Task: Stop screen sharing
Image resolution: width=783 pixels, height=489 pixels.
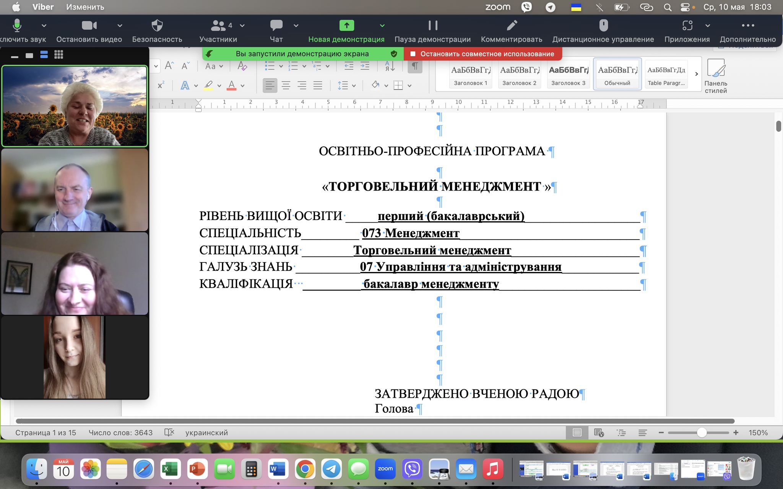Action: pyautogui.click(x=483, y=54)
